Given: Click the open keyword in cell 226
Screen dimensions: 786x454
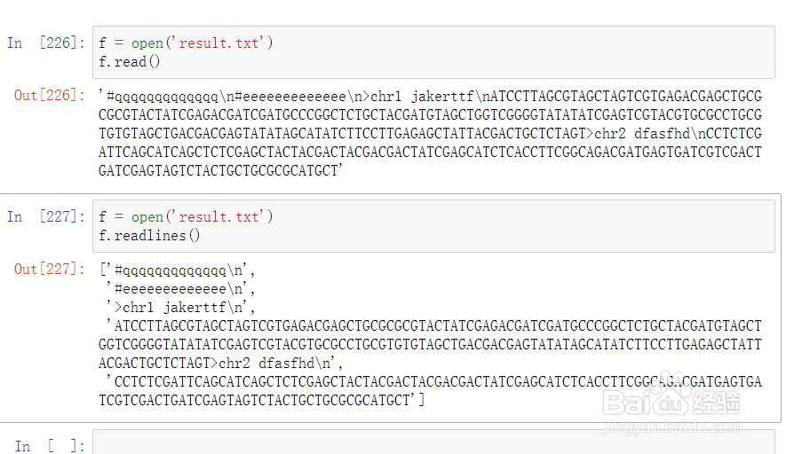Looking at the screenshot, I should (147, 43).
